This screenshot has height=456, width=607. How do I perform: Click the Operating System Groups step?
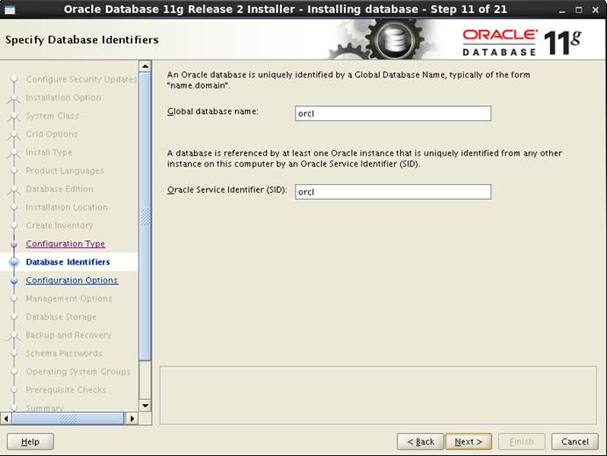point(78,372)
